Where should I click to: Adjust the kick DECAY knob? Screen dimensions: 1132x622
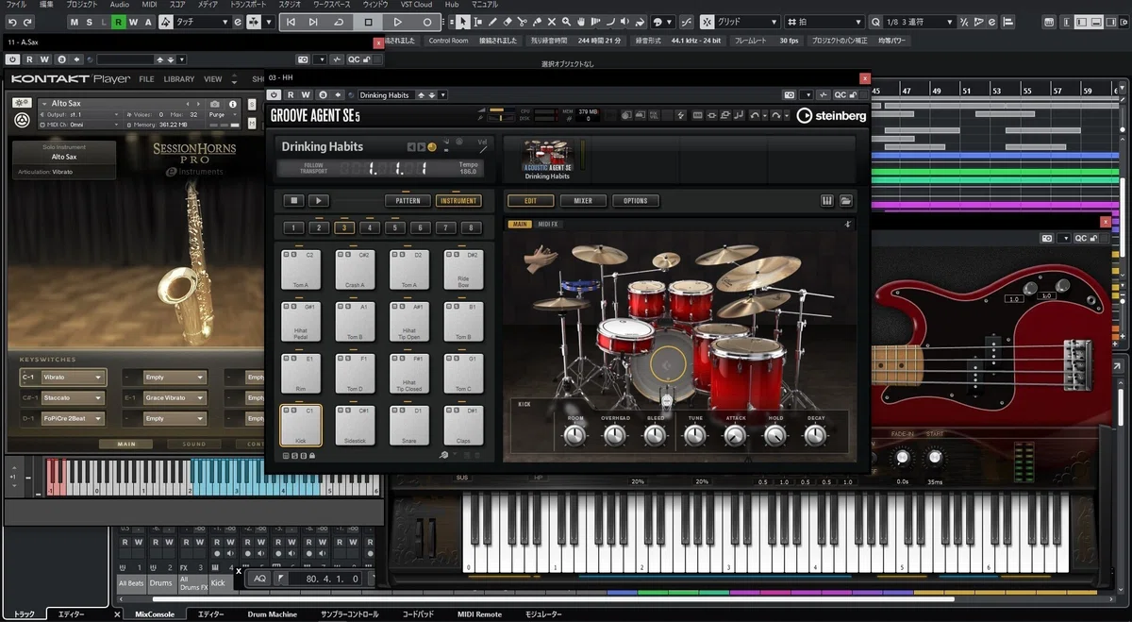(815, 434)
